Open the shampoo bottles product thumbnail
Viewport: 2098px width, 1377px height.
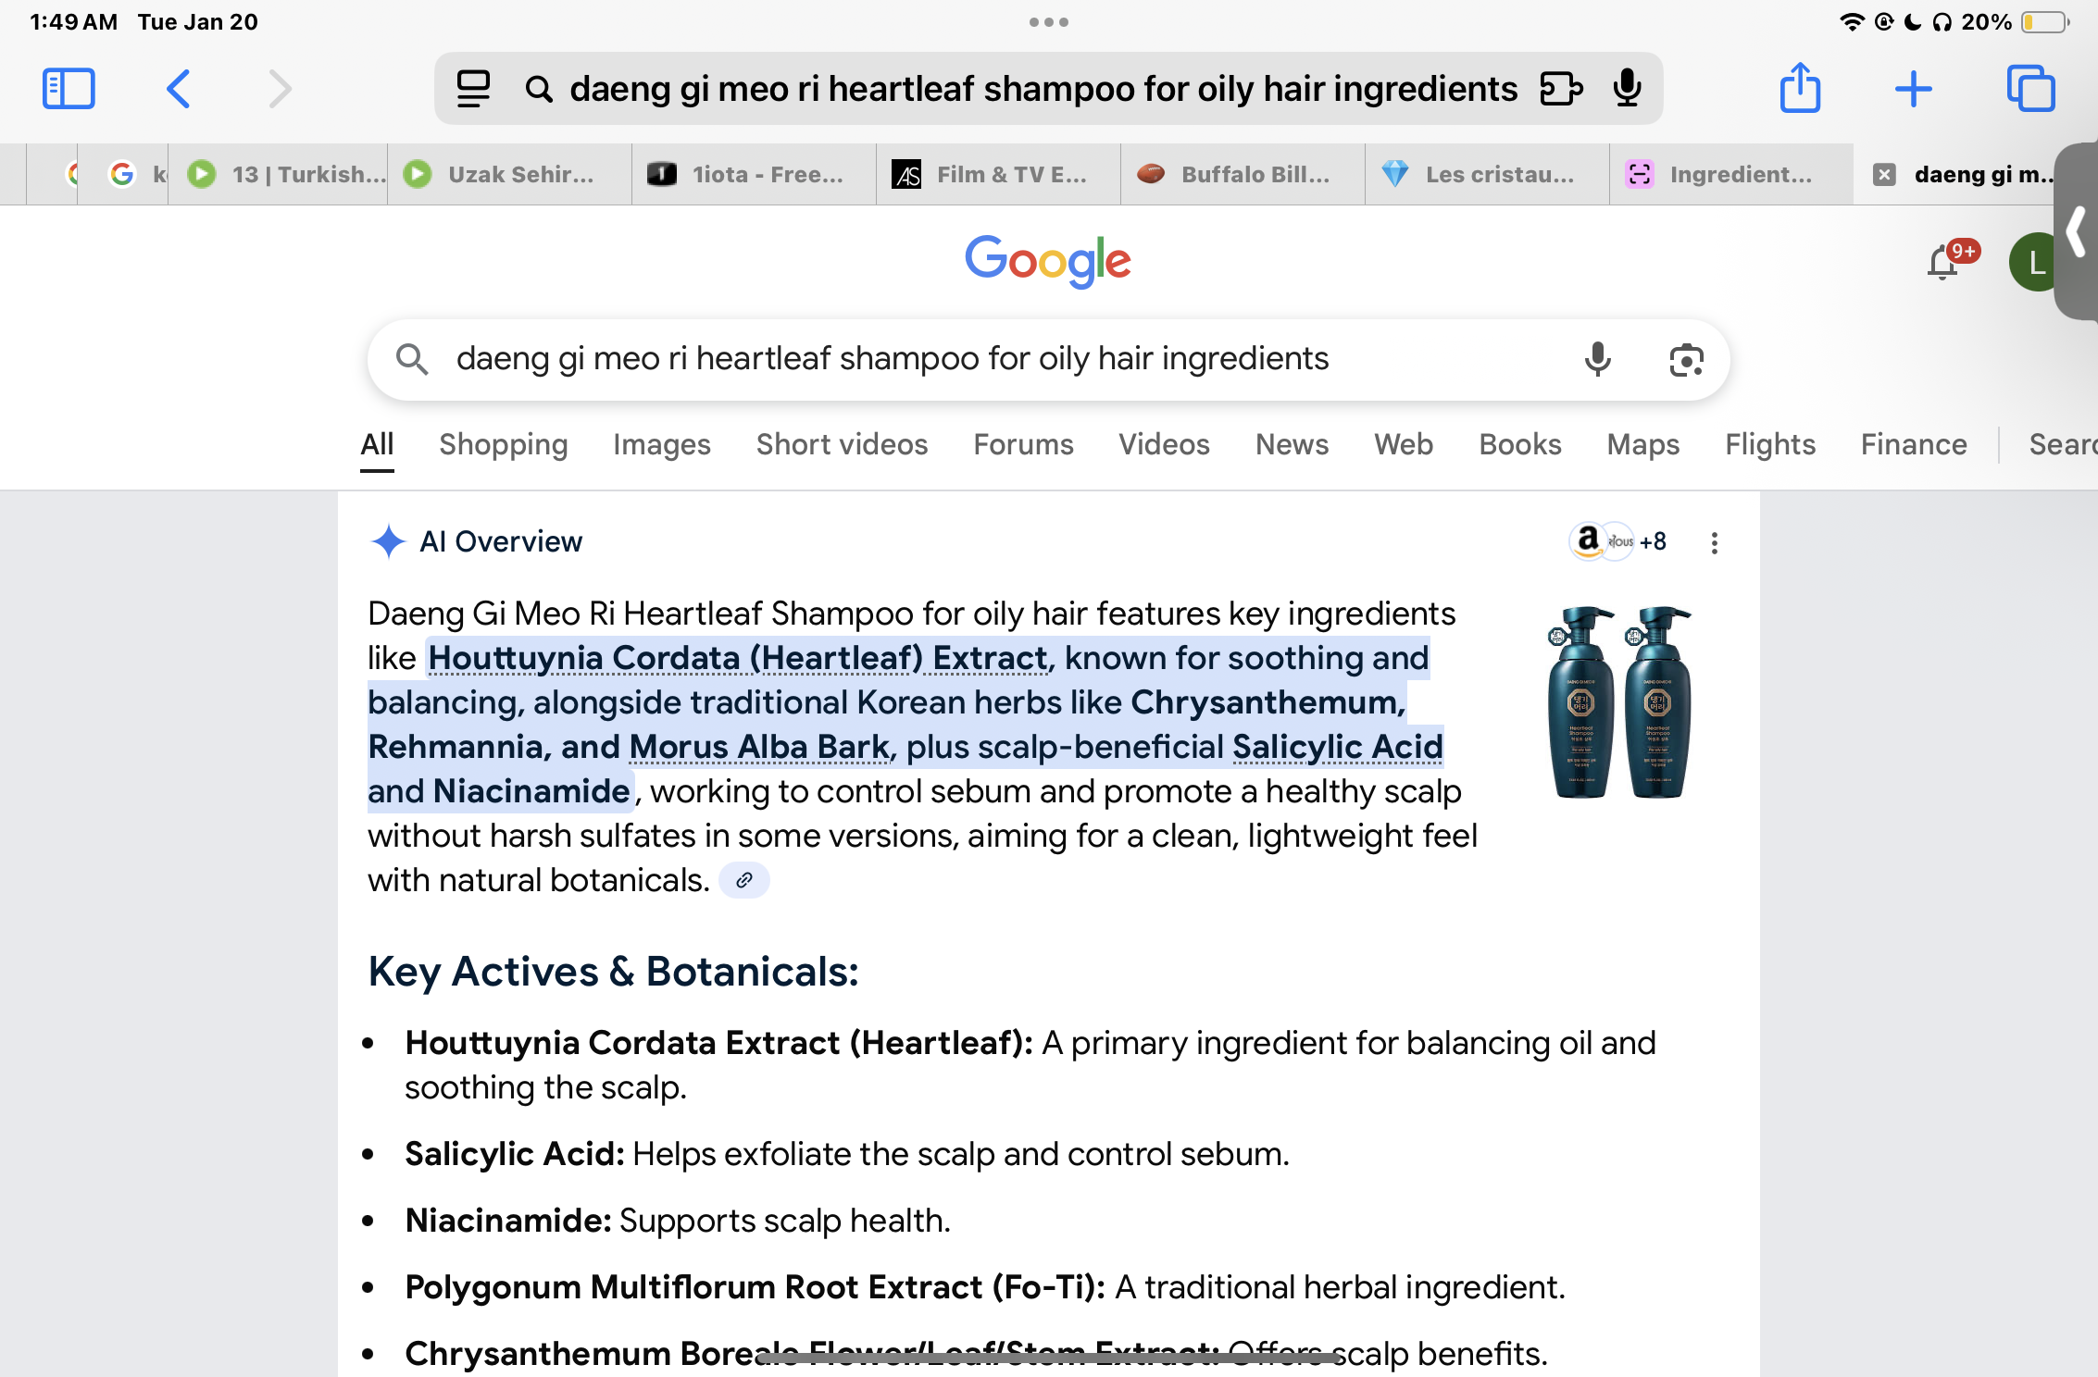pos(1619,701)
